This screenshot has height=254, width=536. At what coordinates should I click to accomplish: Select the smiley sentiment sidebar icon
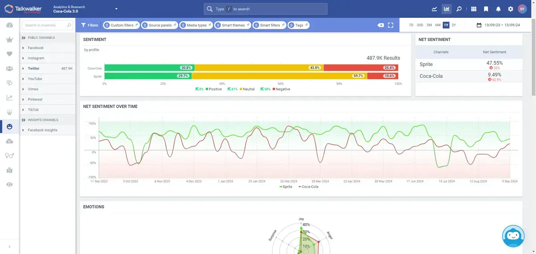click(x=9, y=127)
